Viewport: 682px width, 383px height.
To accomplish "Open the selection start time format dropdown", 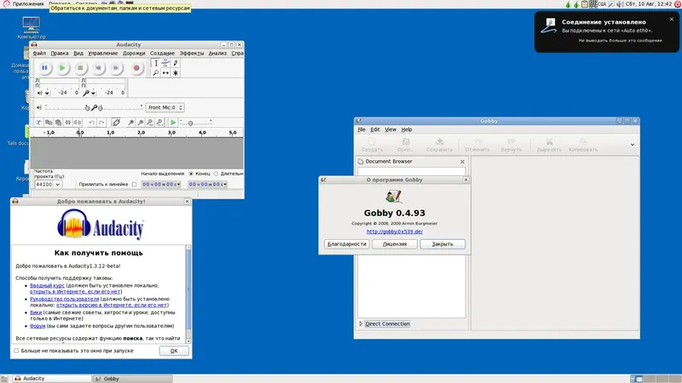I will click(x=178, y=185).
